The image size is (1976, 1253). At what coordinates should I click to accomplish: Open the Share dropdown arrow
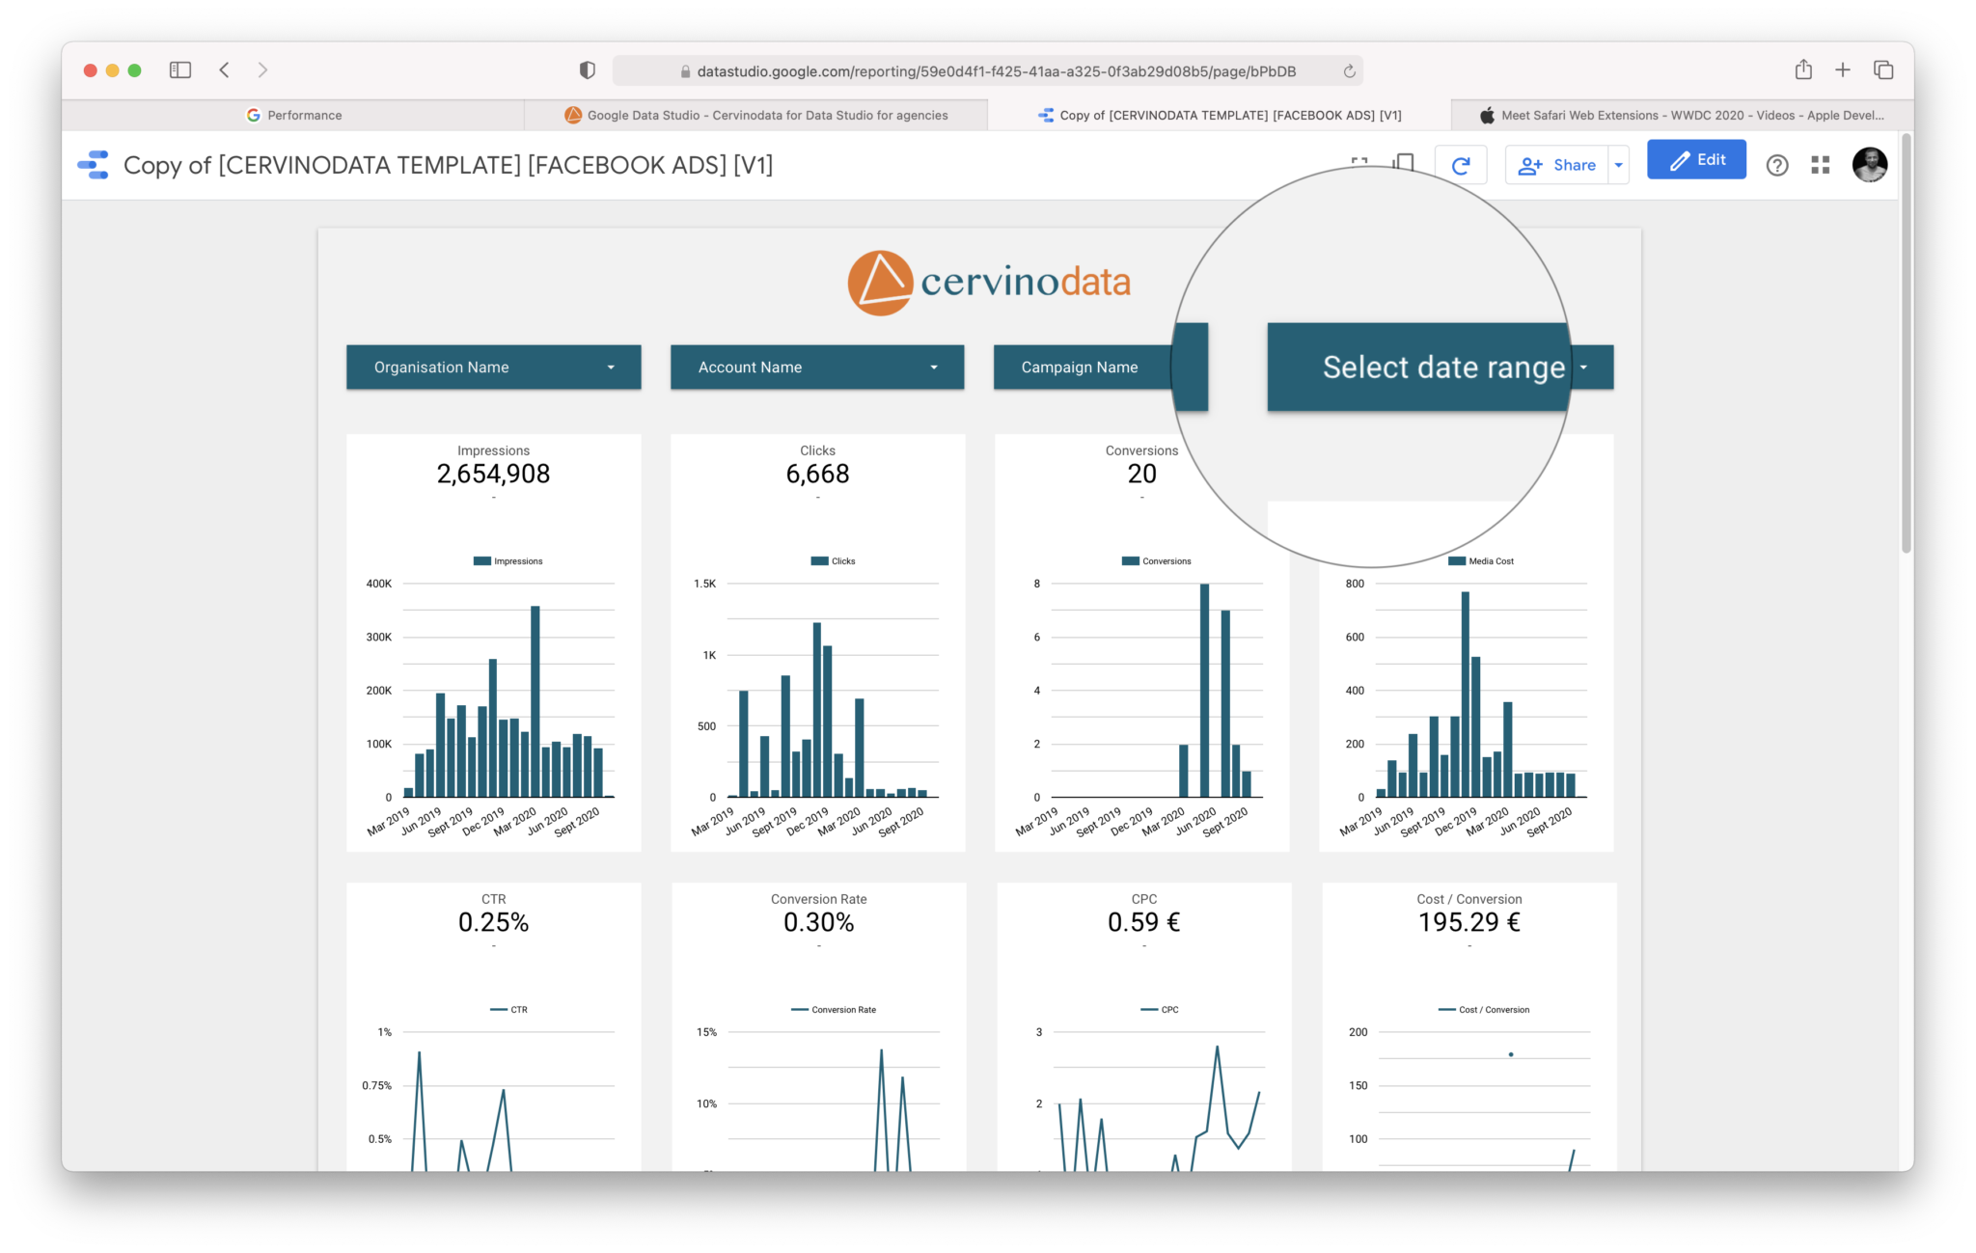coord(1619,165)
